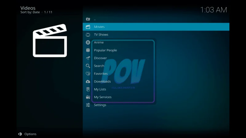Click the My Lists document icon
The height and width of the screenshot is (138, 246).
[88, 89]
